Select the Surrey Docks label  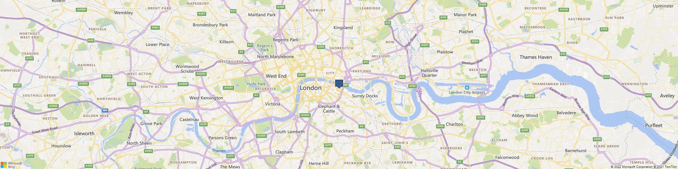[x=365, y=96]
